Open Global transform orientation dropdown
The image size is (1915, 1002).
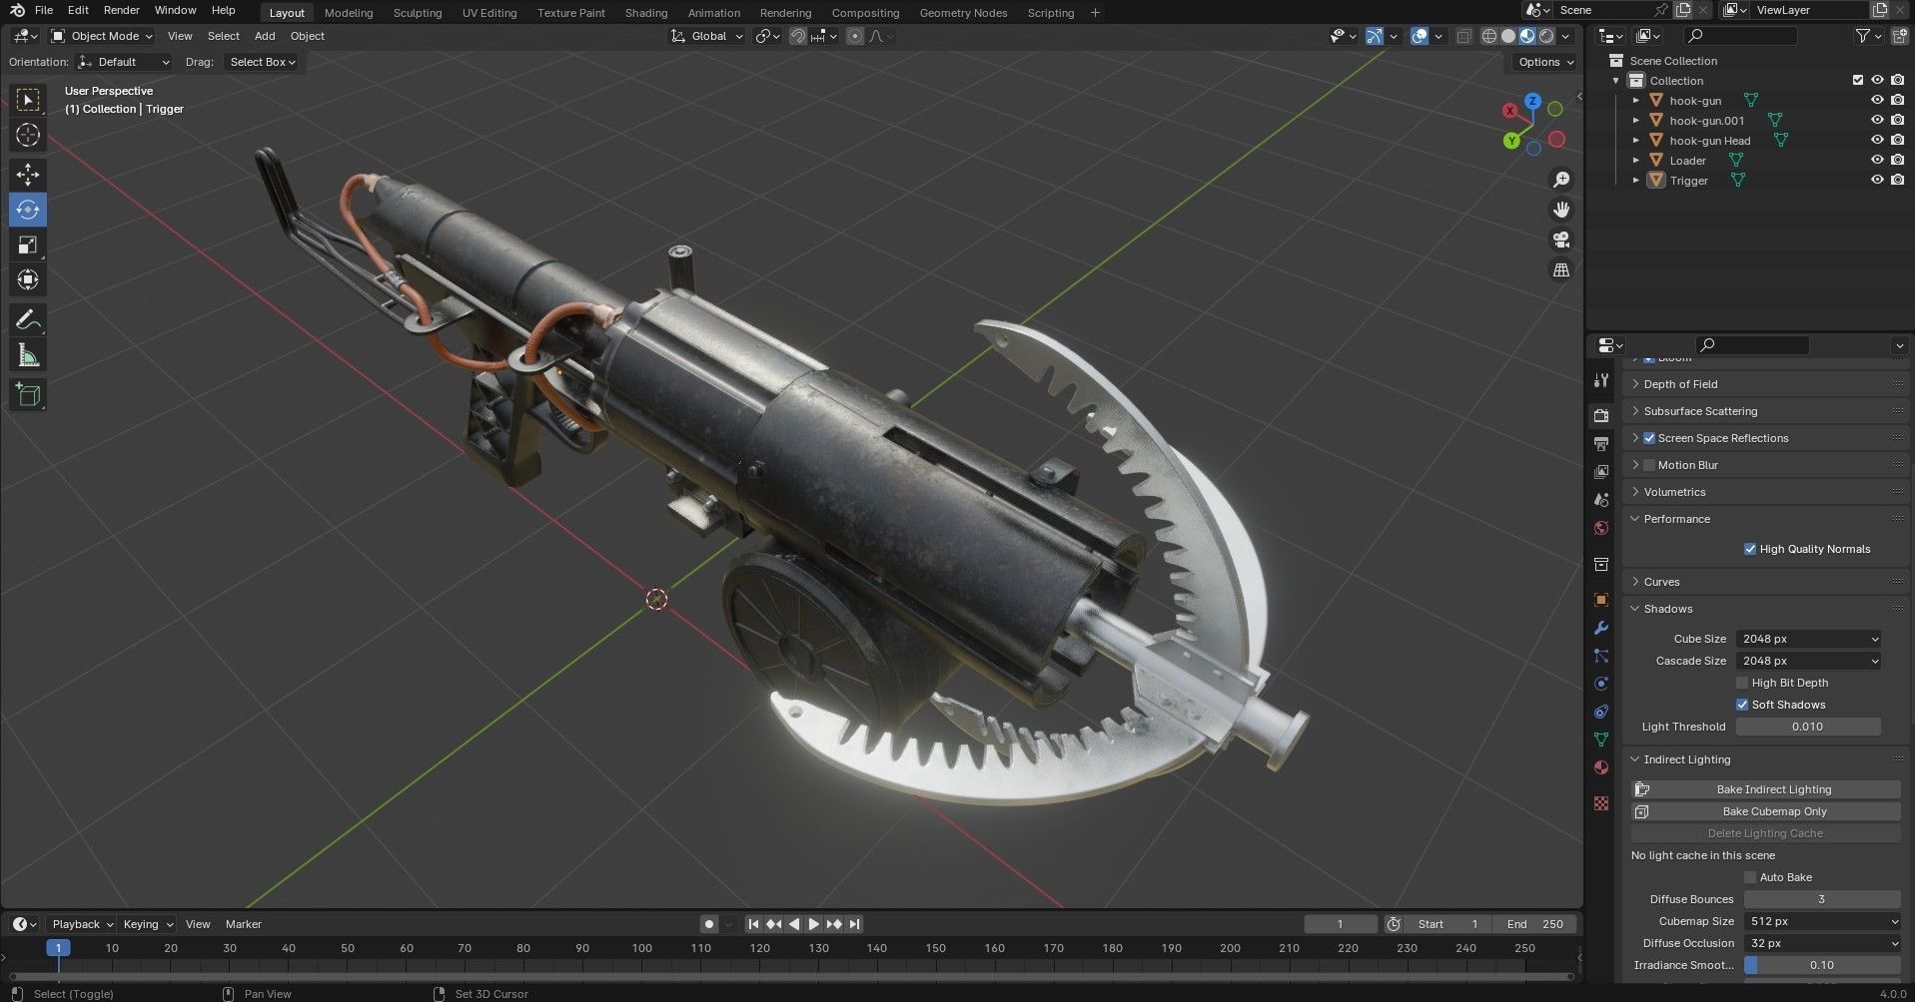pos(707,36)
